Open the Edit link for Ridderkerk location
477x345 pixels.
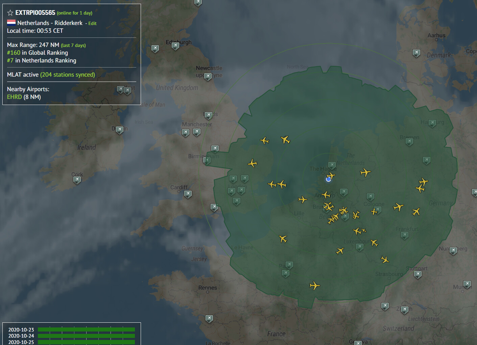(92, 23)
